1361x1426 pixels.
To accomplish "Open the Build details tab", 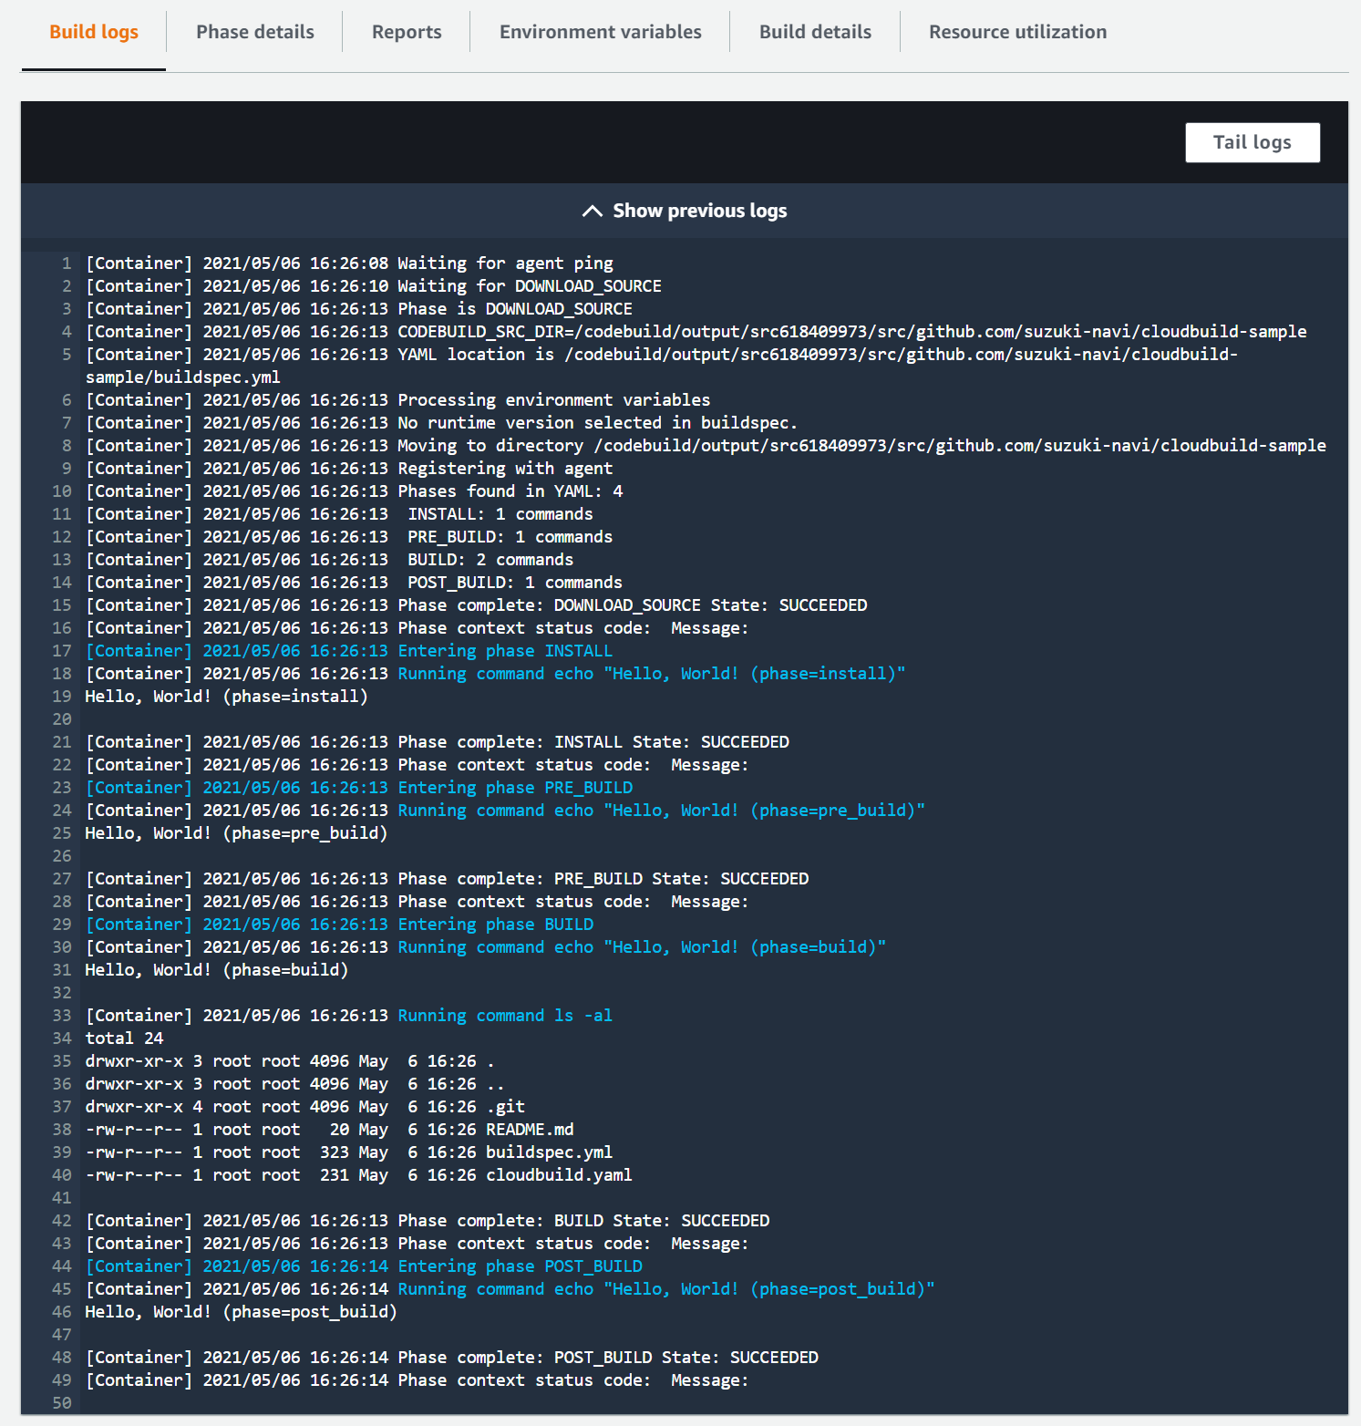I will pos(814,31).
